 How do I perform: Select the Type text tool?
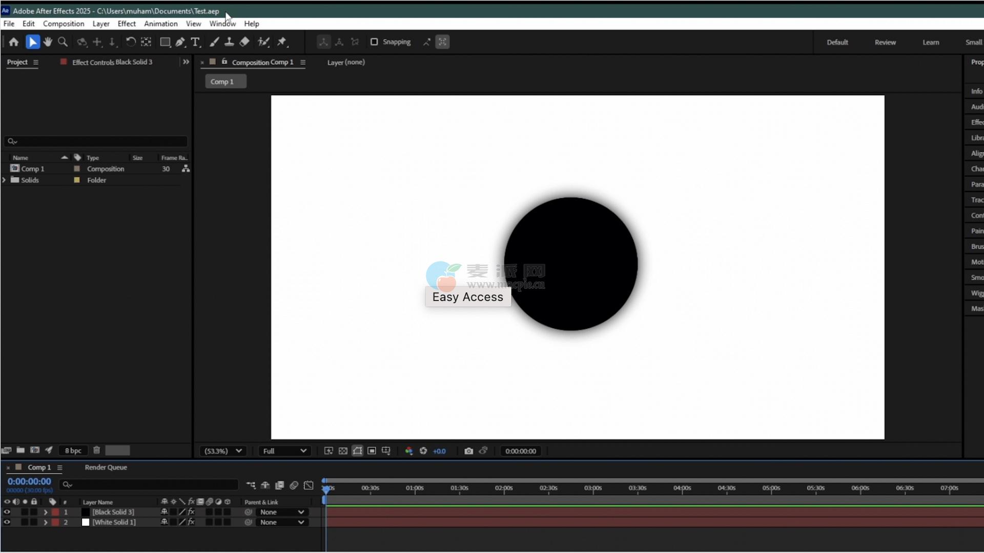(x=195, y=42)
